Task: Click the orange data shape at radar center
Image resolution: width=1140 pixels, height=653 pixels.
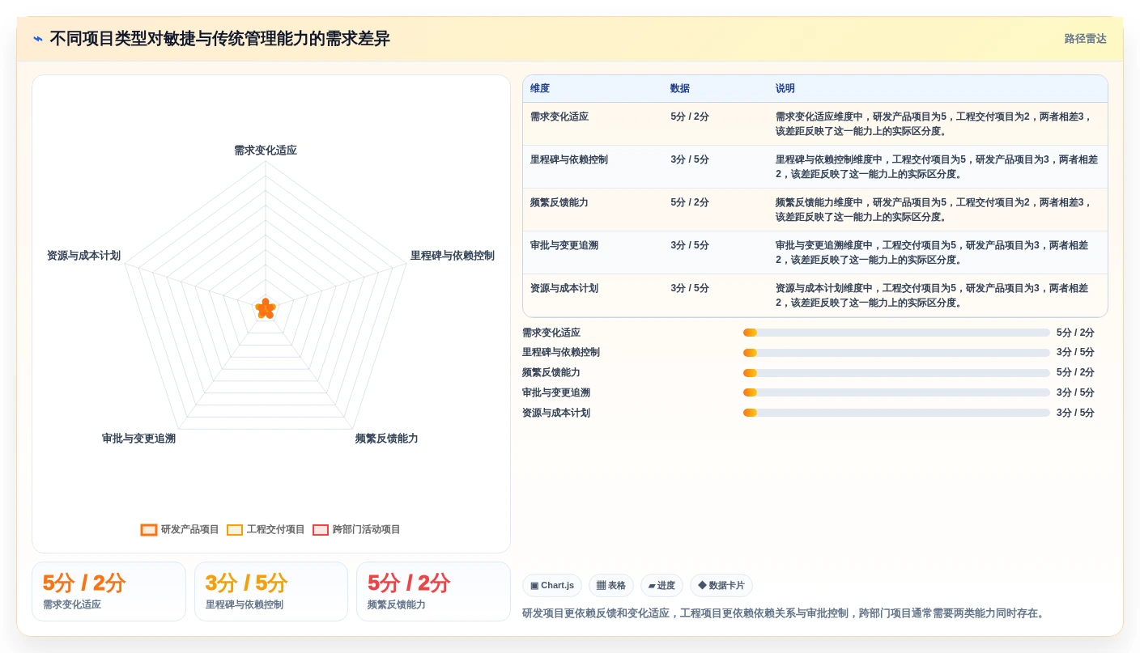Action: pyautogui.click(x=266, y=308)
